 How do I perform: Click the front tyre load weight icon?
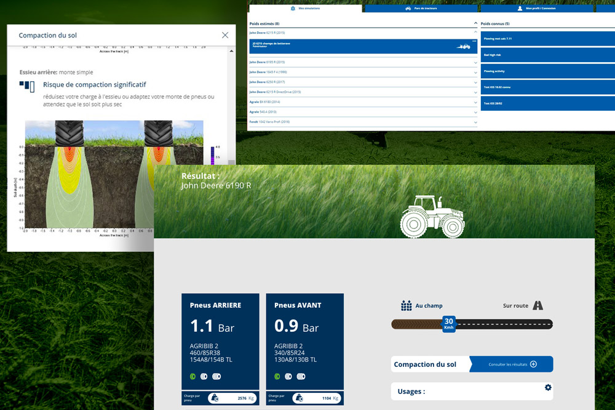pyautogui.click(x=299, y=398)
